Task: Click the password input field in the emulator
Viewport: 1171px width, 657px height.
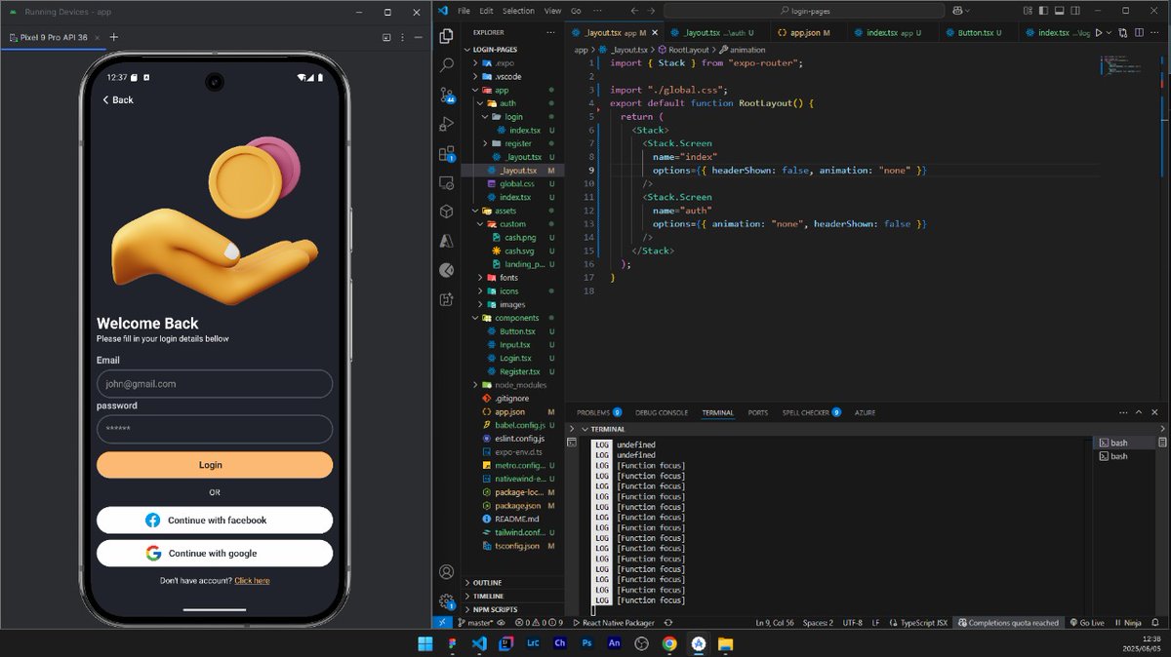Action: click(x=215, y=430)
